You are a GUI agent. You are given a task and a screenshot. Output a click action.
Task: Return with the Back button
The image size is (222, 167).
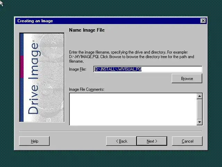121,141
